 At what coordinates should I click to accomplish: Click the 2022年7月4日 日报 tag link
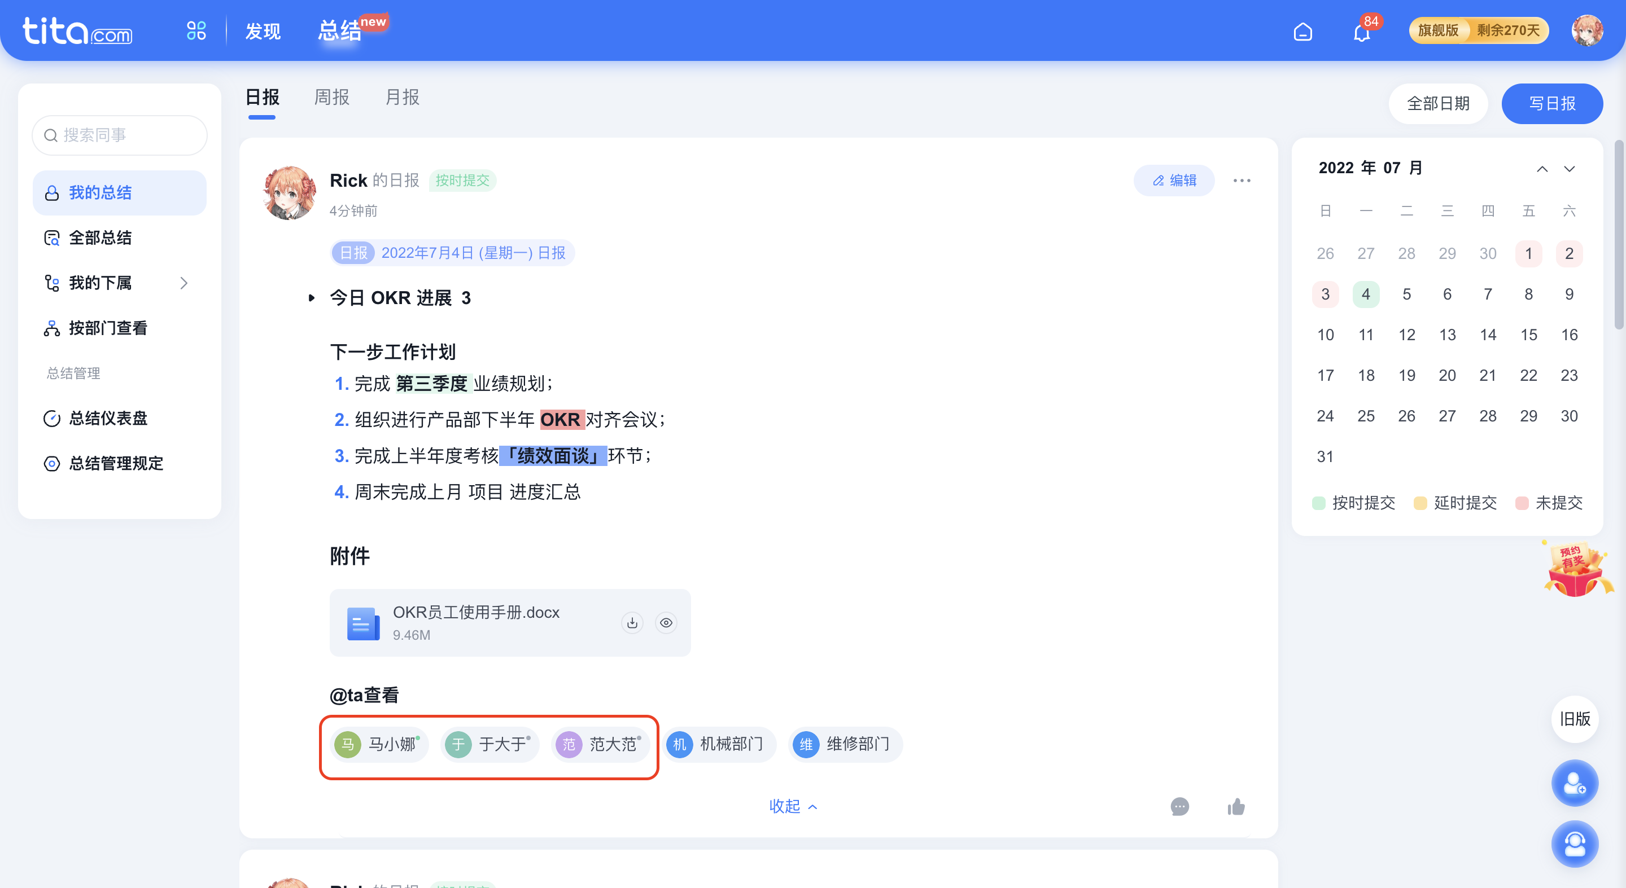453,253
